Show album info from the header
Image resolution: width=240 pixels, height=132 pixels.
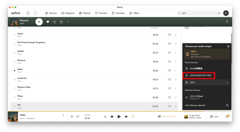tap(54, 22)
